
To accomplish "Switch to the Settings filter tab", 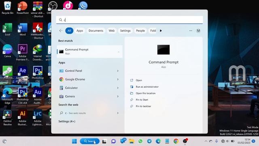I will 125,31.
